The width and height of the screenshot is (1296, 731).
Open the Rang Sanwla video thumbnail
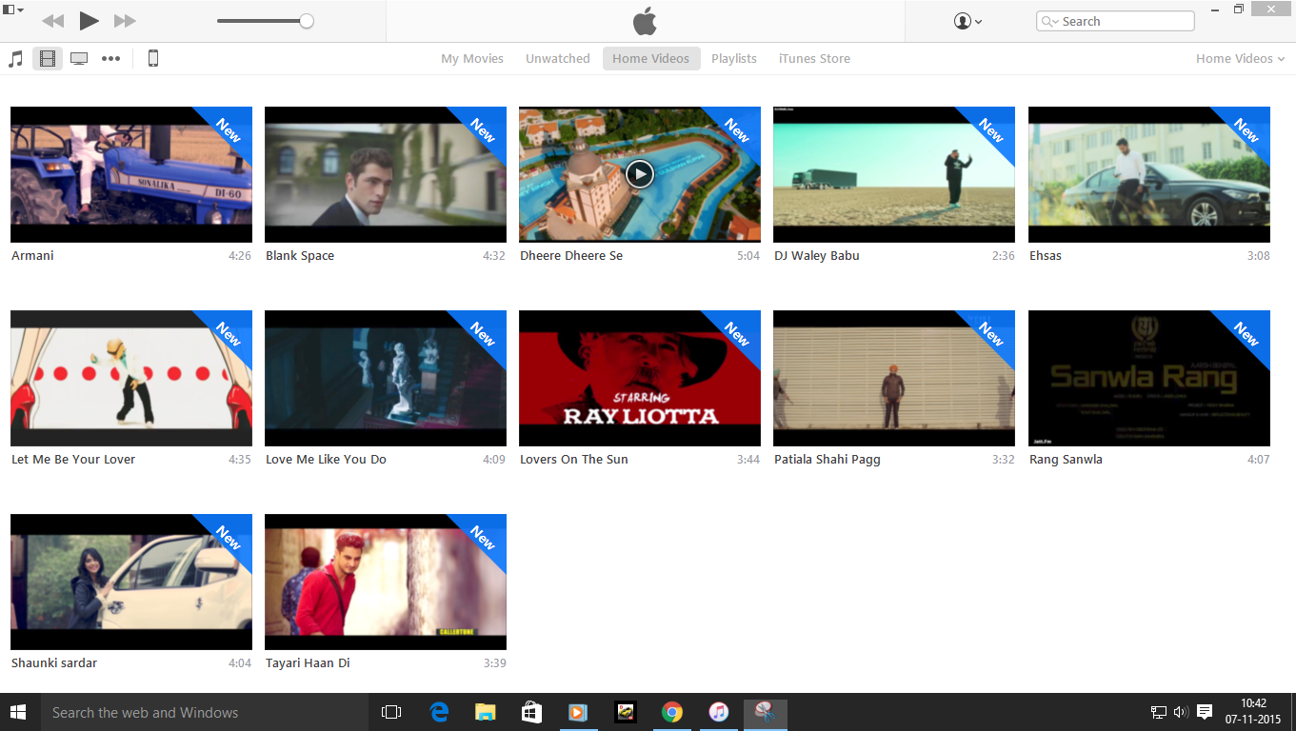(1149, 378)
